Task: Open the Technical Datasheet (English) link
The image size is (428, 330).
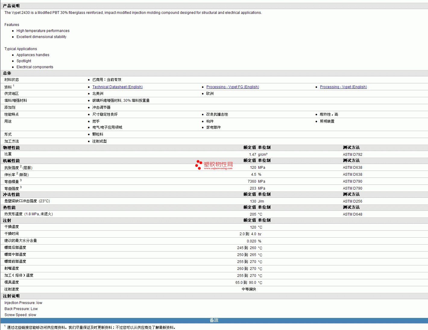Action: click(117, 87)
